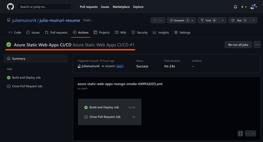Image resolution: width=263 pixels, height=142 pixels.
Task: Click the 1m 24s total duration
Action: pos(169,66)
